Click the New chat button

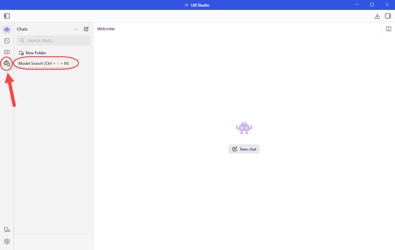(244, 149)
